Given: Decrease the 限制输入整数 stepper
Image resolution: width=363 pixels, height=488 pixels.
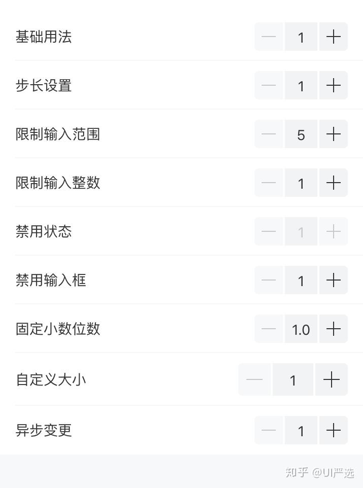Looking at the screenshot, I should (x=269, y=183).
